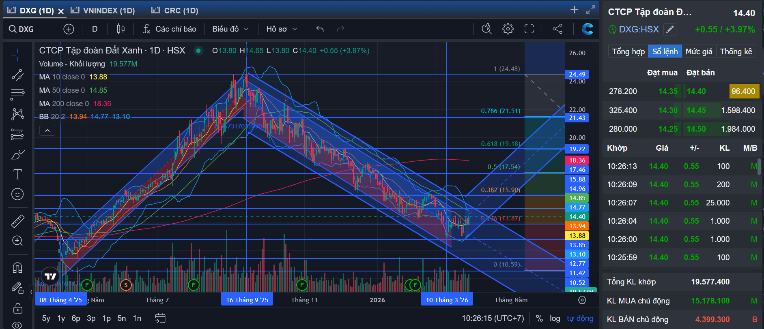Open the Fibonacci retracement tools
This screenshot has width=764, height=329.
pos(17,94)
